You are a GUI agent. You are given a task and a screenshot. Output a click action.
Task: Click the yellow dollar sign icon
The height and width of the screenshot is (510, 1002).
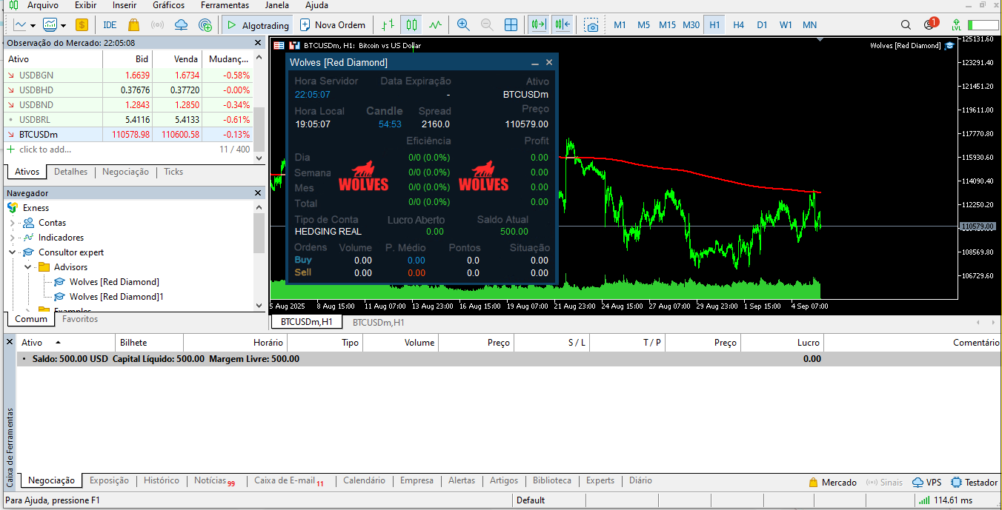pos(82,24)
